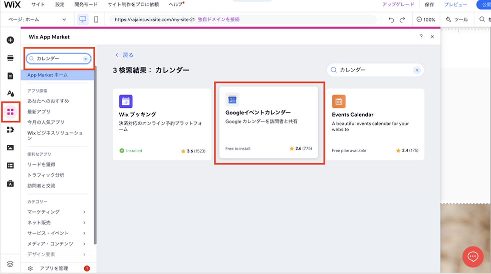Open the Wix ブッキング app card

point(162,124)
